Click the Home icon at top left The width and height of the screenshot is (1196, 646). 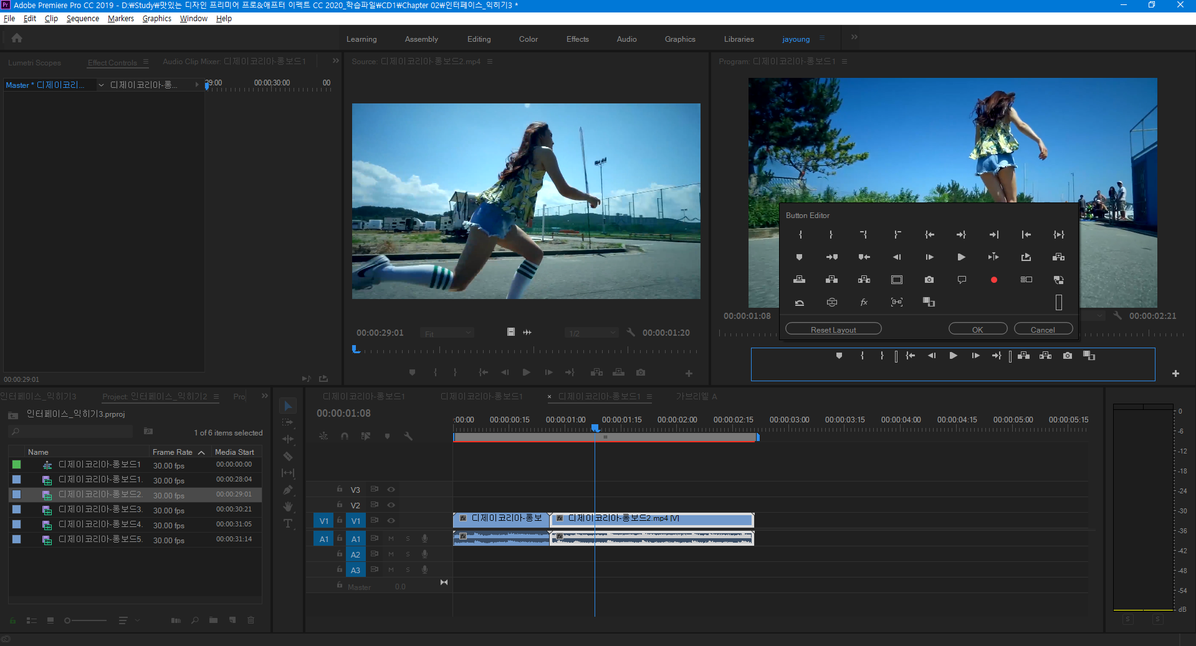coord(17,38)
